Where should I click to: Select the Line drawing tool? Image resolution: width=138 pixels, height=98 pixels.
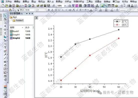[x=5, y=58]
